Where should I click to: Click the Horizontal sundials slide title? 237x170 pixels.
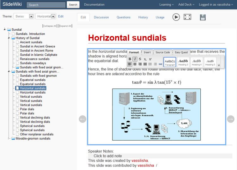[x=127, y=38]
